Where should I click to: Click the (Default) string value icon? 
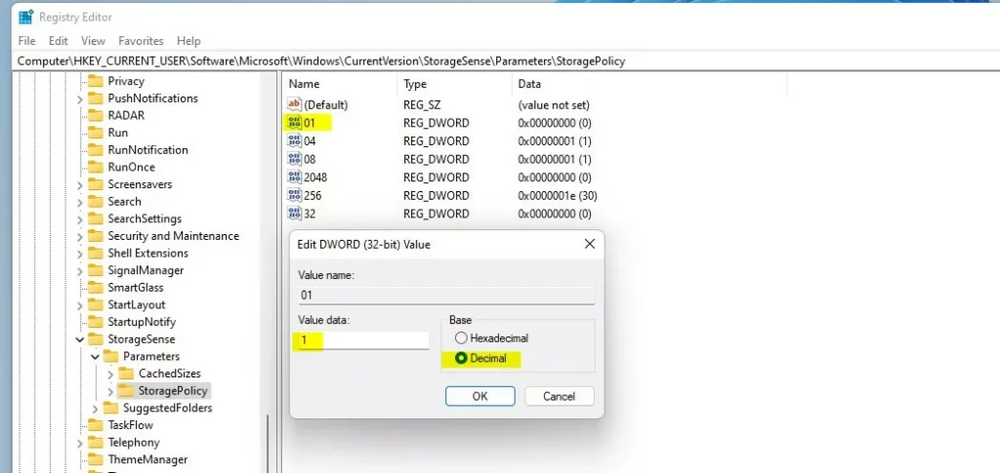(x=294, y=104)
